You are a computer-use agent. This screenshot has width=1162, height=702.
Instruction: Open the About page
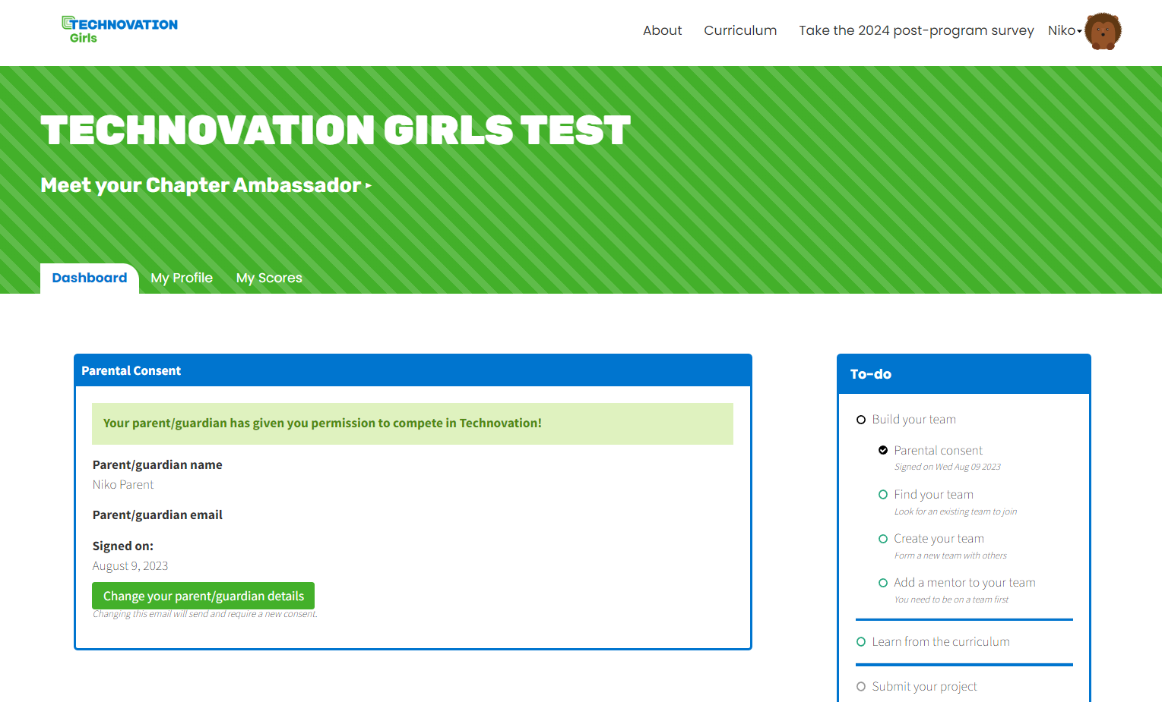pyautogui.click(x=662, y=30)
